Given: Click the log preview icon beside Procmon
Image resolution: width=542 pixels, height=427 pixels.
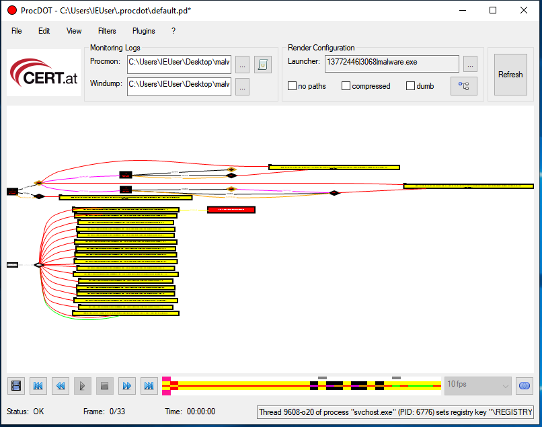Looking at the screenshot, I should coord(263,65).
